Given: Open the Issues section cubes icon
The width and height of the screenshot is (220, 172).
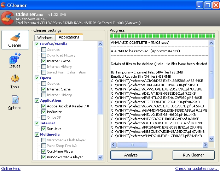Looking at the screenshot, I should [x=15, y=58].
